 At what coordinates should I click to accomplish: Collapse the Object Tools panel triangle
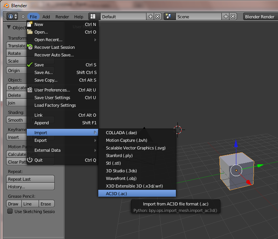pos(9,27)
